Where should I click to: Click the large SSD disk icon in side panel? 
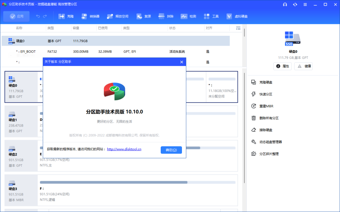pos(293,38)
